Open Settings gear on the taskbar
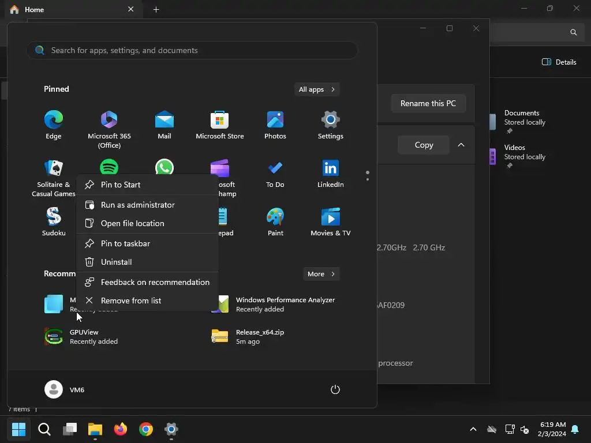This screenshot has height=443, width=591. (x=171, y=429)
